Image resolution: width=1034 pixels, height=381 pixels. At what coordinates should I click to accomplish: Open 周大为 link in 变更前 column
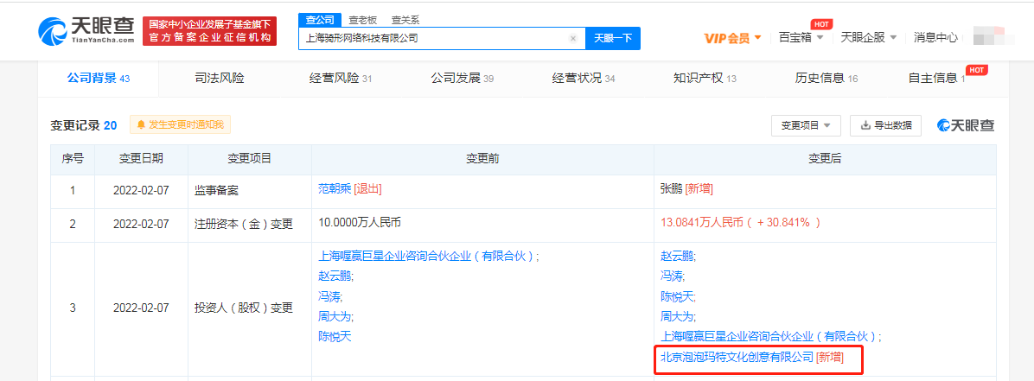(x=335, y=316)
